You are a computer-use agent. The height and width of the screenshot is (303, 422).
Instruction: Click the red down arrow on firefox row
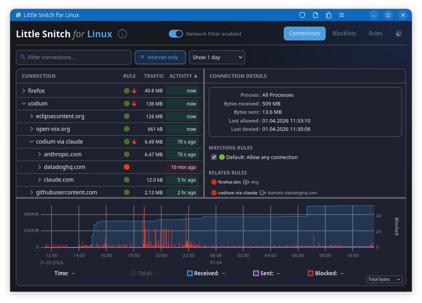coord(134,91)
